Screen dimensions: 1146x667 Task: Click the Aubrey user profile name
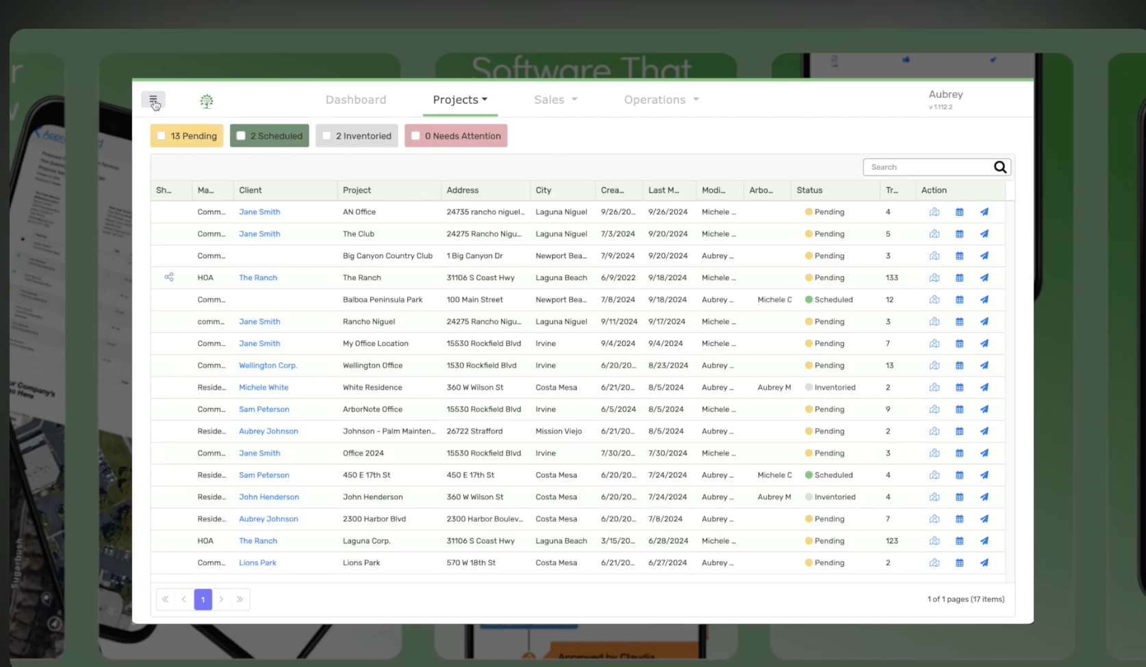point(945,95)
